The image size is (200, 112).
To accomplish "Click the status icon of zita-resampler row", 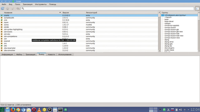I will click(x=2, y=48).
